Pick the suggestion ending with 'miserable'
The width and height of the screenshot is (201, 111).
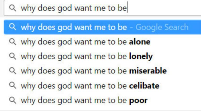pos(102,71)
